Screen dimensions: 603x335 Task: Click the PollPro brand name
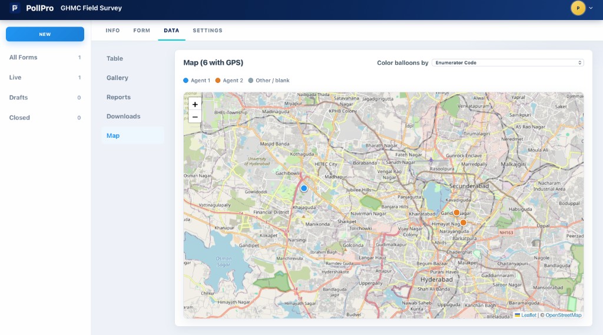(39, 8)
